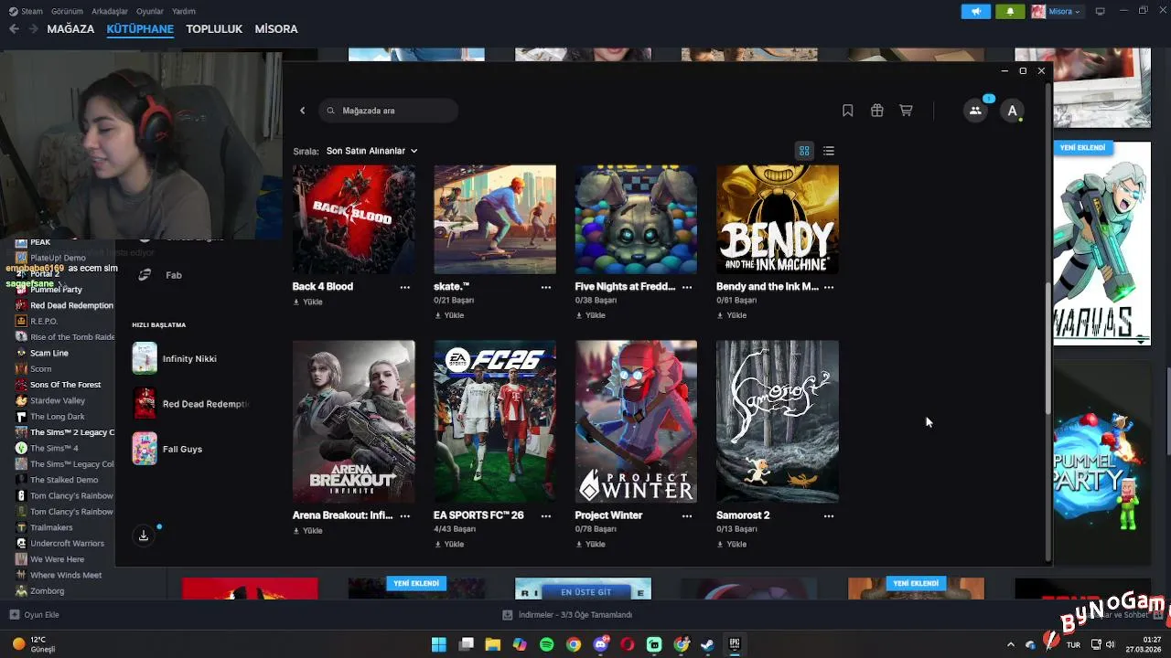The width and height of the screenshot is (1171, 658).
Task: Open the EA SPORTS FC 26 cover
Action: [495, 421]
